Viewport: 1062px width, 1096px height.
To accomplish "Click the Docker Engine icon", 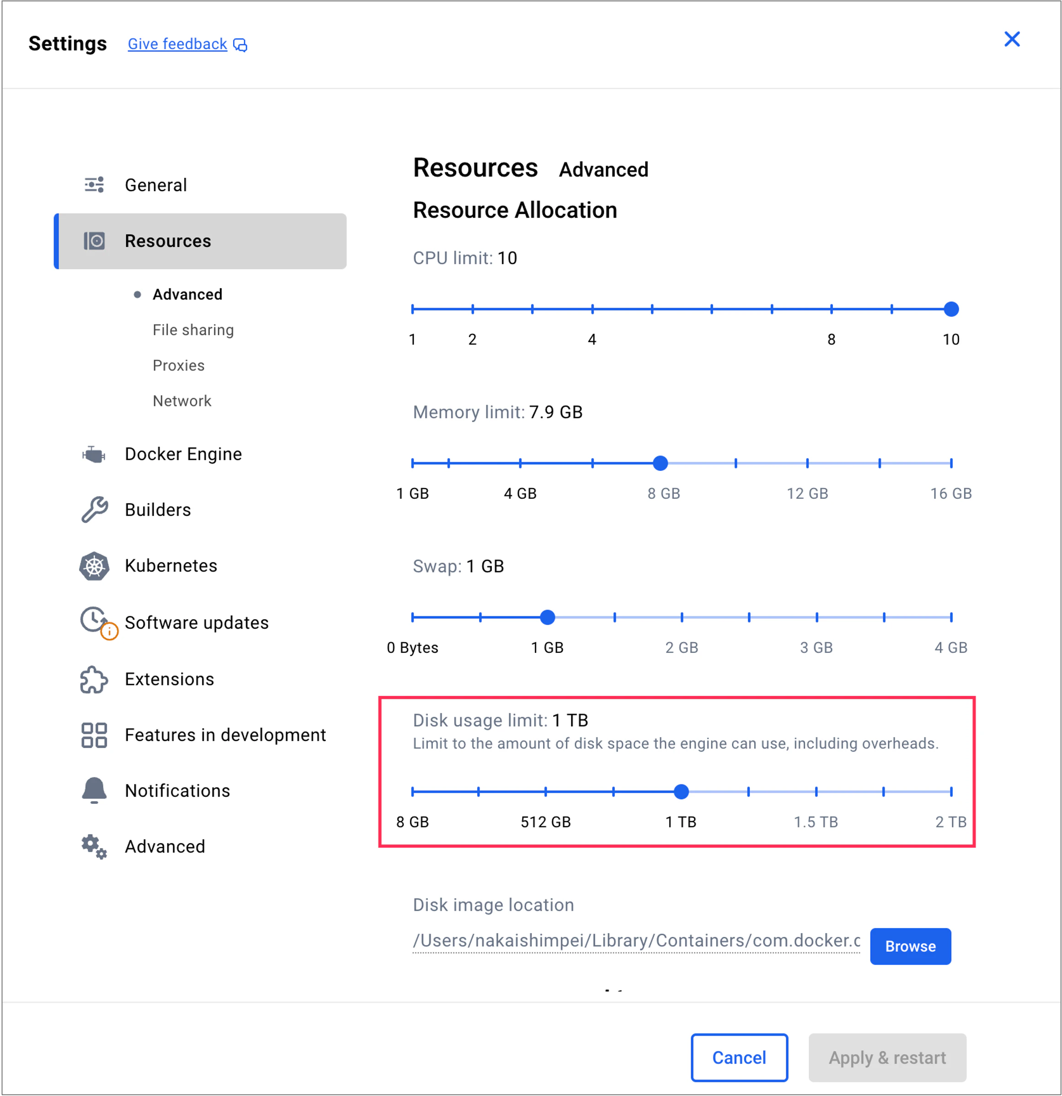I will 94,454.
